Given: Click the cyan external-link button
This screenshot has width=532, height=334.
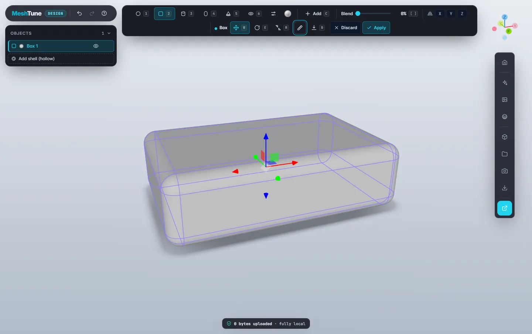Looking at the screenshot, I should point(505,208).
